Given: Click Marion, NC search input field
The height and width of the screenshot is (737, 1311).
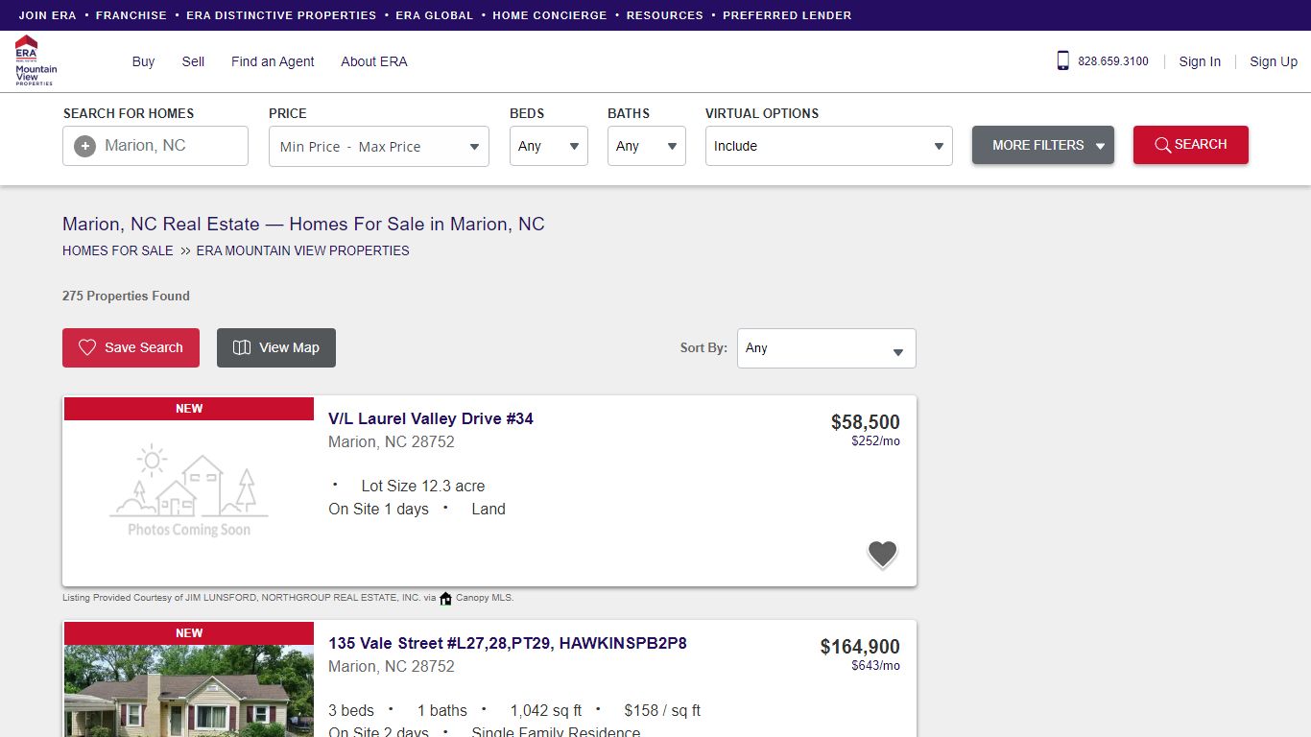Looking at the screenshot, I should 155,146.
